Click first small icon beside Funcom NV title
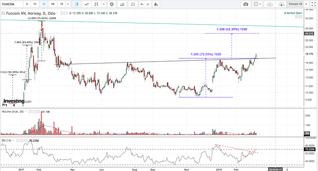The height and width of the screenshot is (171, 318). [62, 13]
